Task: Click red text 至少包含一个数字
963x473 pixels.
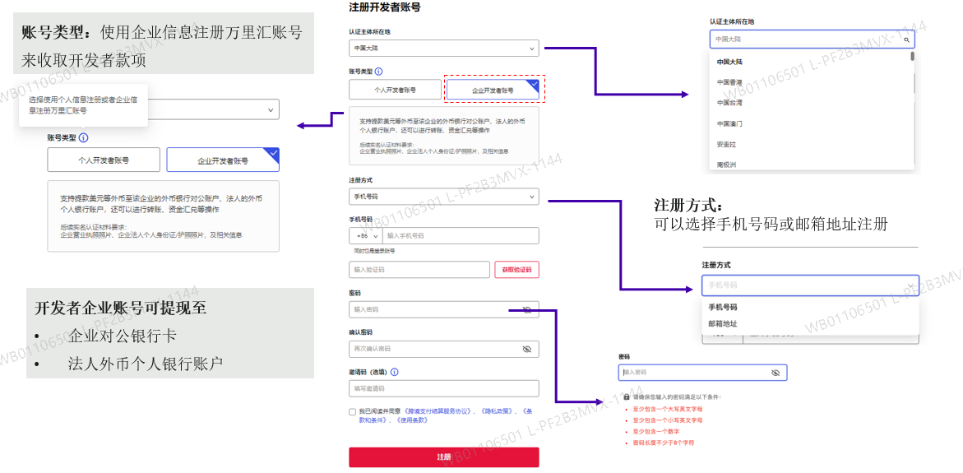Action: [655, 431]
